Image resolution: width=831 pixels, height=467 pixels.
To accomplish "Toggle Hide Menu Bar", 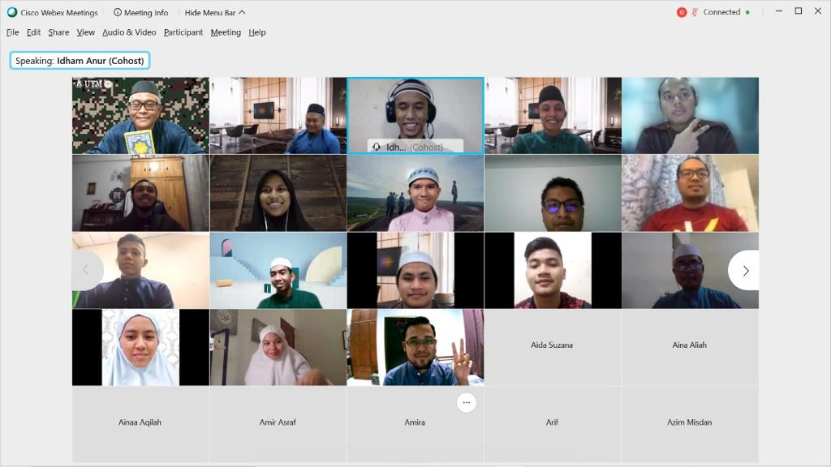I will [x=210, y=12].
